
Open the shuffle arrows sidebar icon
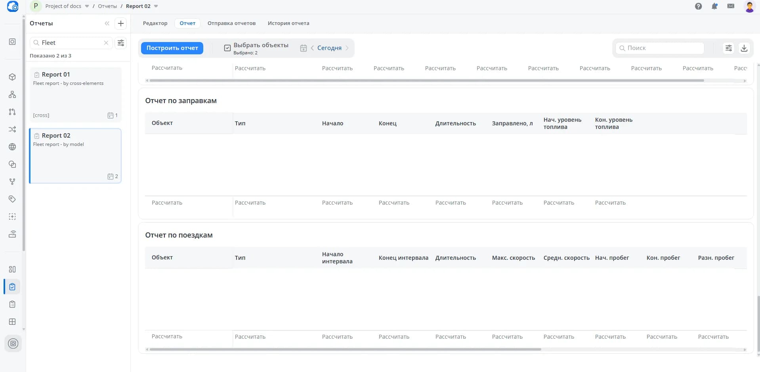pyautogui.click(x=12, y=129)
